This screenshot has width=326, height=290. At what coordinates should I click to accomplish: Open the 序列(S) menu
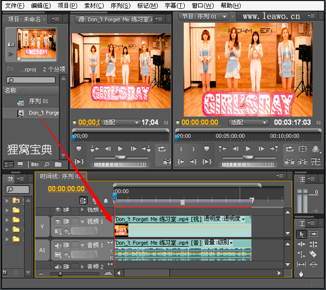pos(121,5)
